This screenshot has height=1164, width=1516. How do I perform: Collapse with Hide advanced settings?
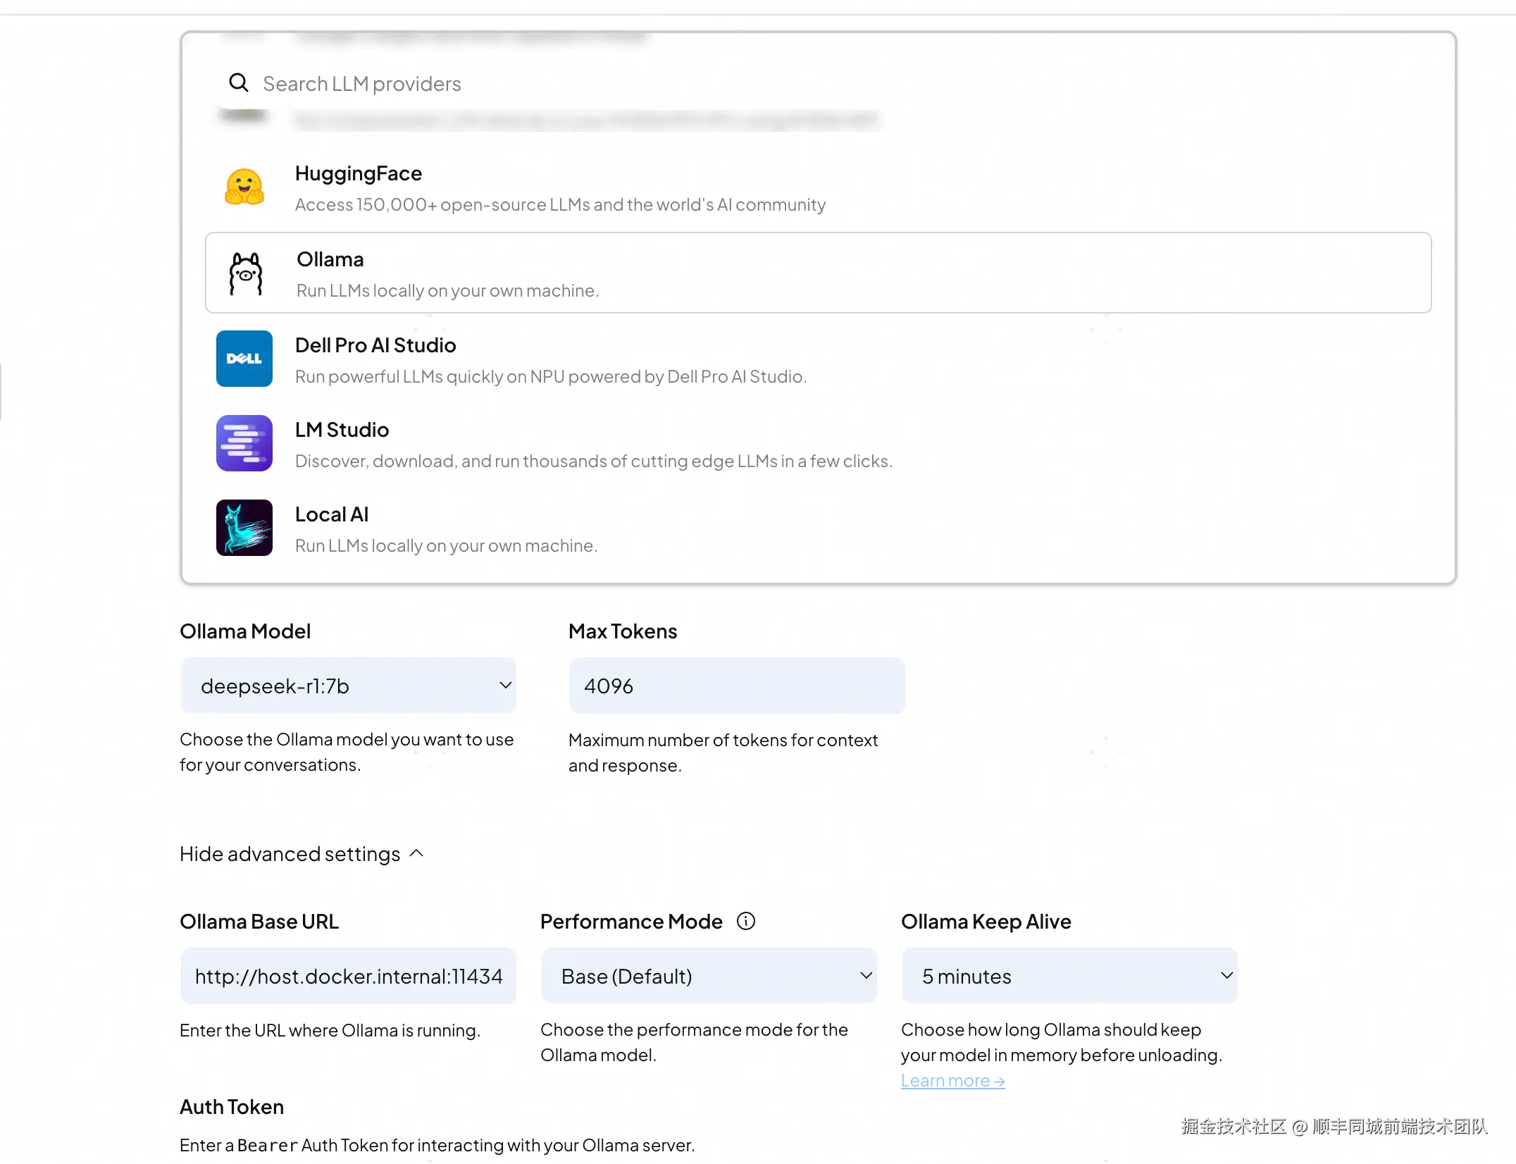click(290, 854)
